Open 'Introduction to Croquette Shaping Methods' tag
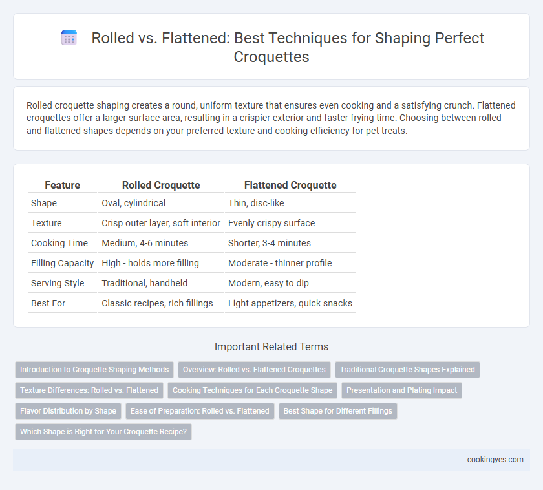 tap(94, 370)
